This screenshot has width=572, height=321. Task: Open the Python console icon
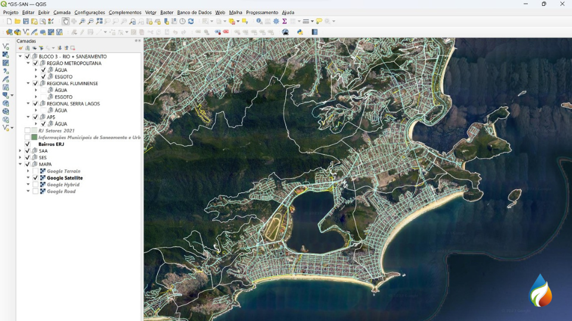pyautogui.click(x=300, y=32)
